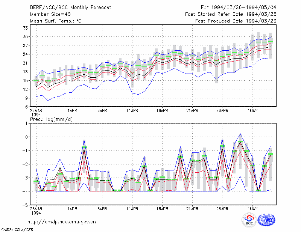Click the Fcst Produced Date 1994/03/26 text

[x=236, y=21]
